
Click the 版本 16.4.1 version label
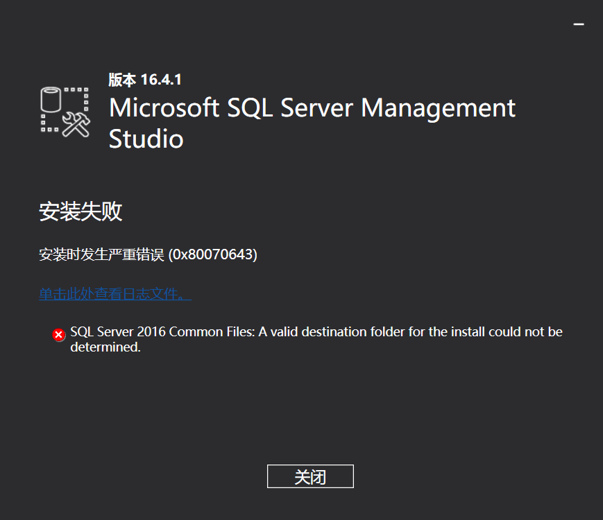pyautogui.click(x=145, y=80)
